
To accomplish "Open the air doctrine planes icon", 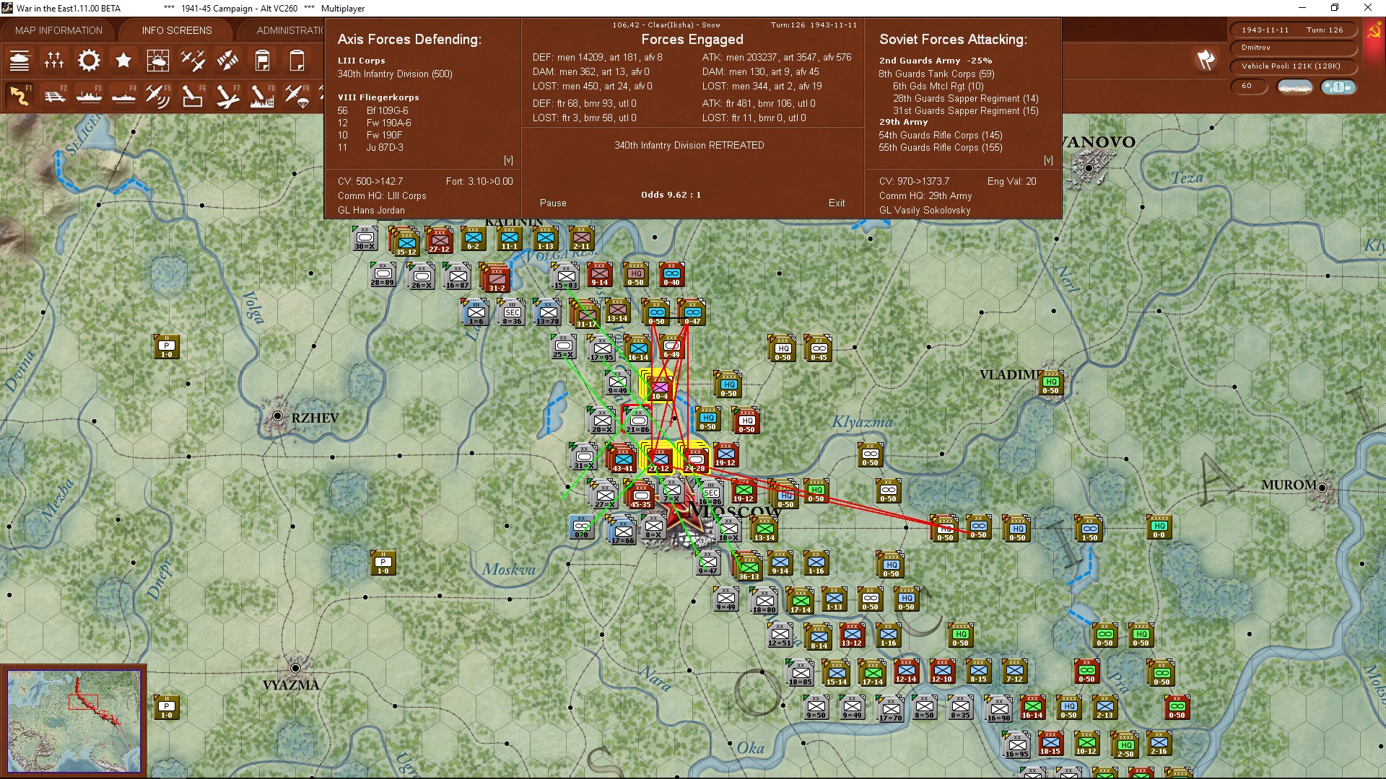I will click(193, 61).
